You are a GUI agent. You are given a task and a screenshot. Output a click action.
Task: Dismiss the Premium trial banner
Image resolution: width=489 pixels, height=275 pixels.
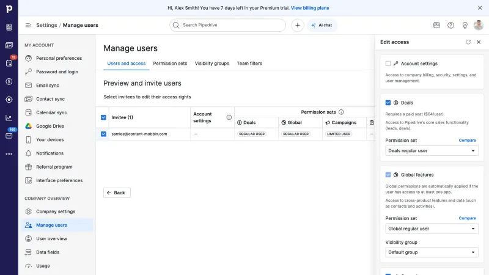[x=480, y=8]
